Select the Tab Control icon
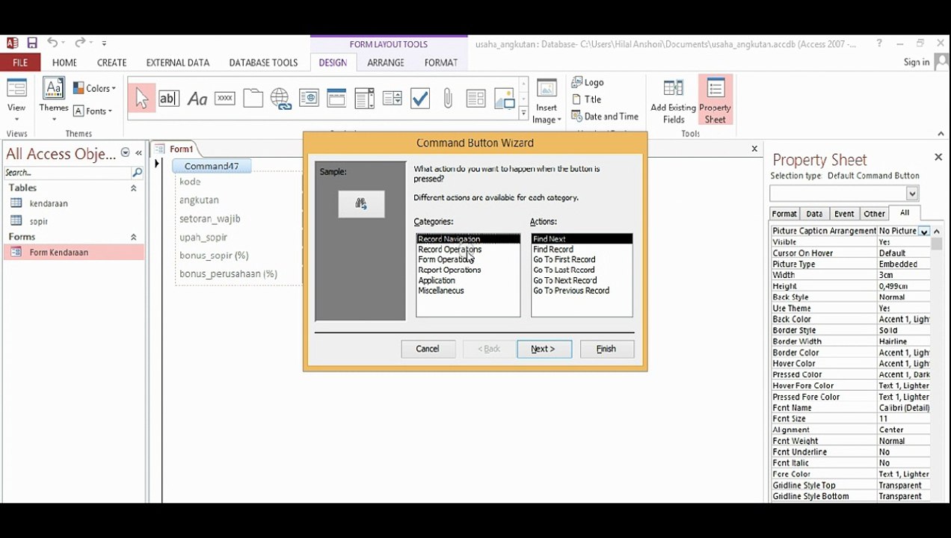 tap(253, 98)
